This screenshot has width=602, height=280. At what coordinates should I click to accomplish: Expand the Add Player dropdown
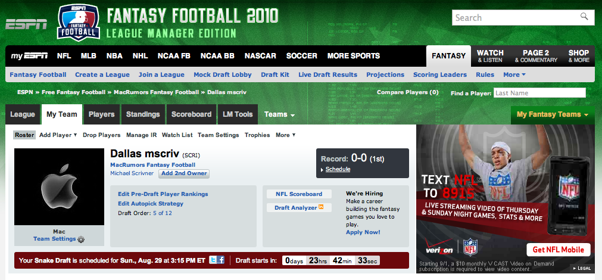click(x=58, y=135)
